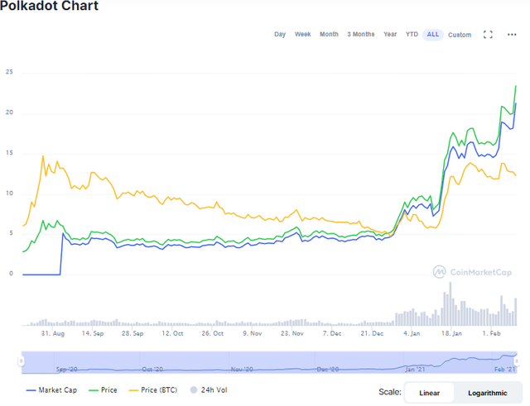This screenshot has height=406, width=530.
Task: Select the Day time range
Action: click(280, 35)
